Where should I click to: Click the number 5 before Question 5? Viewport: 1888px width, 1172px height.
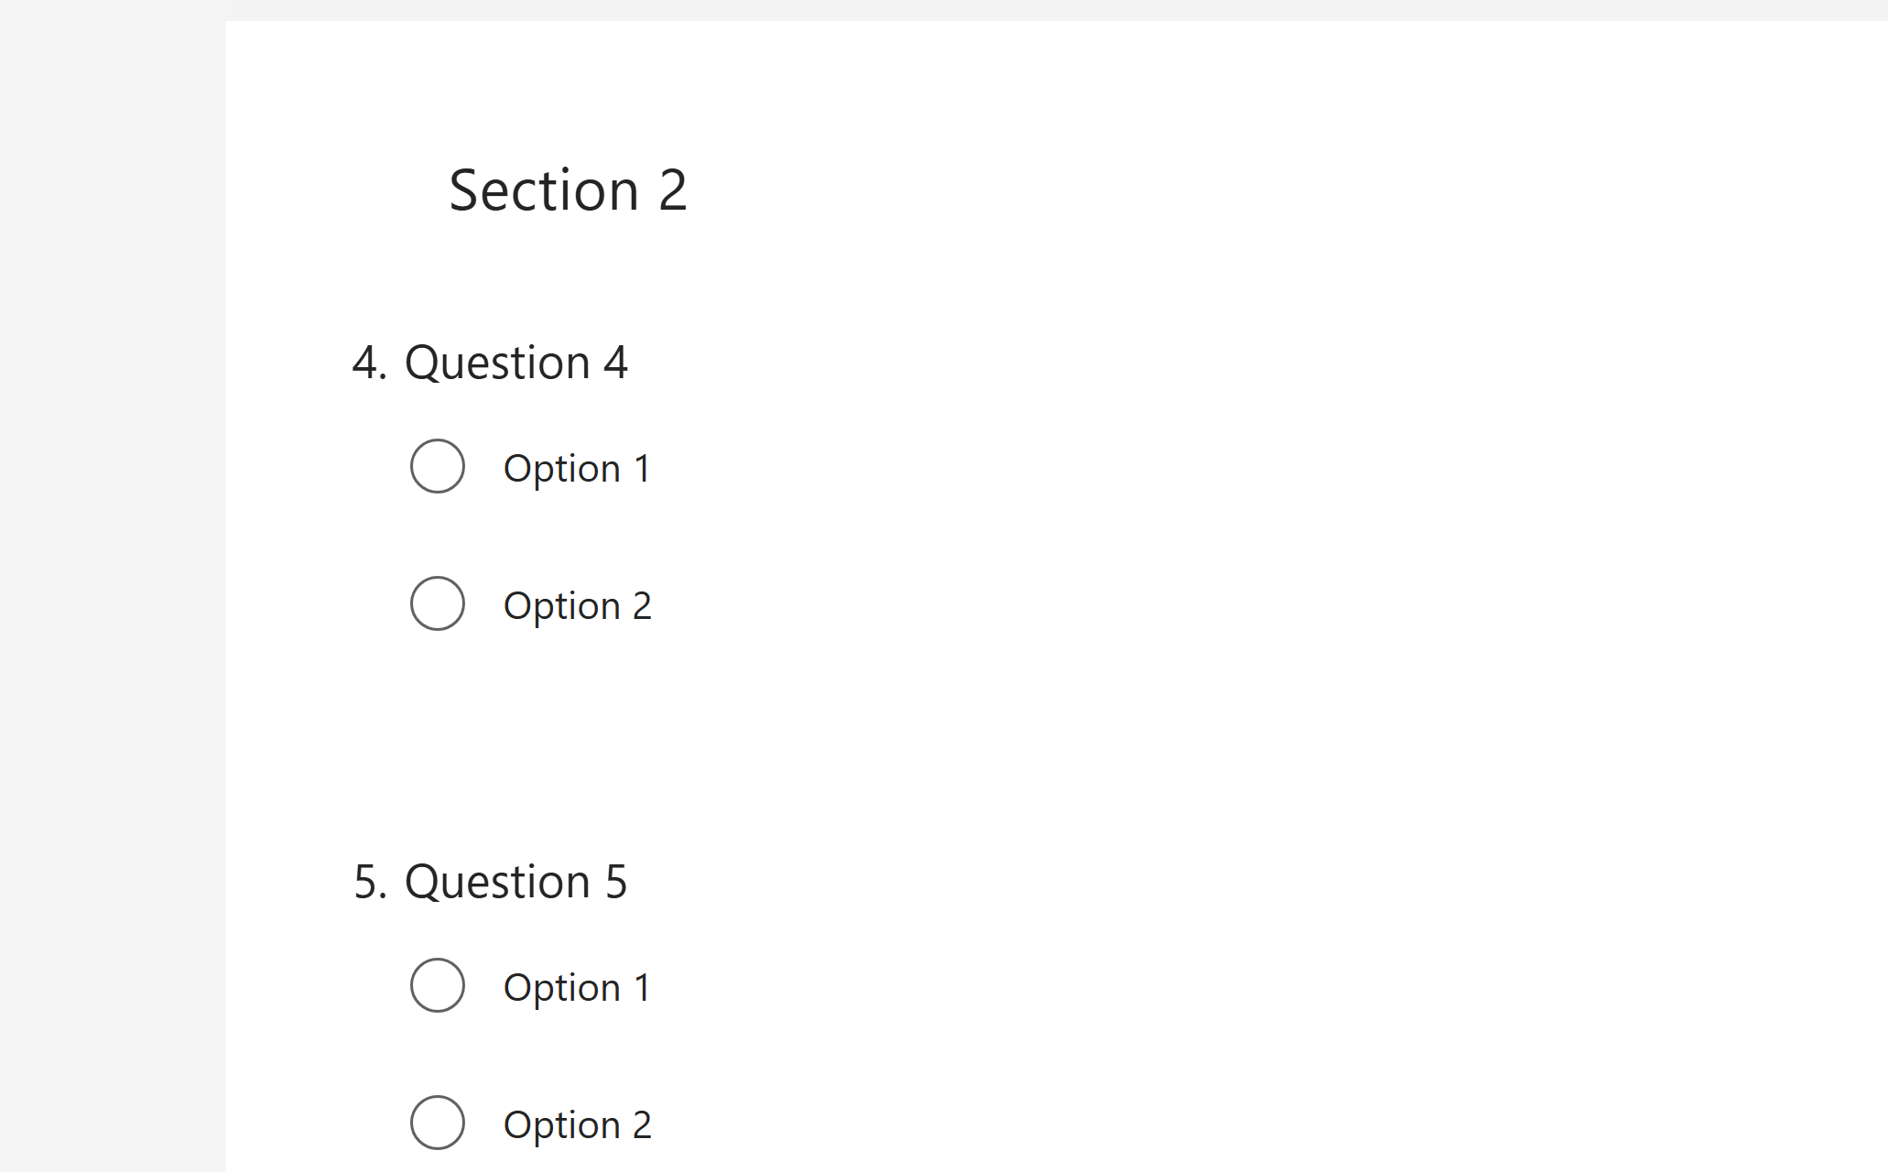pyautogui.click(x=368, y=882)
